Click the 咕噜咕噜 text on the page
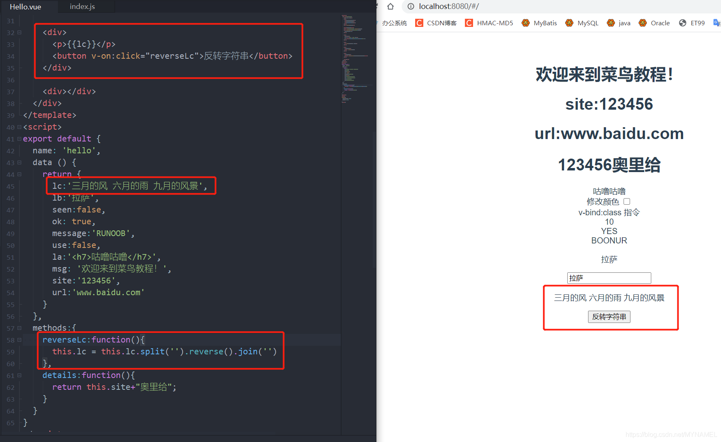The height and width of the screenshot is (442, 721). [609, 191]
